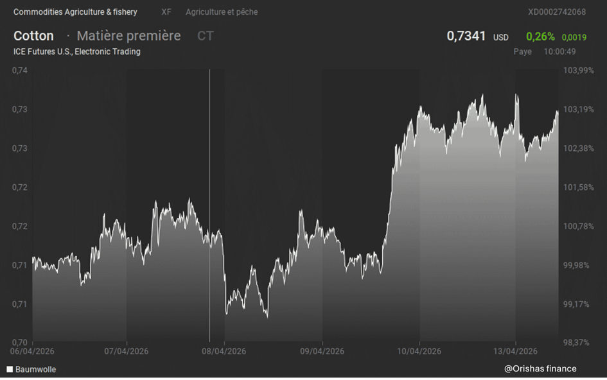This screenshot has height=380, width=607.
Task: Click the 103,99% right axis label
Action: pos(578,70)
